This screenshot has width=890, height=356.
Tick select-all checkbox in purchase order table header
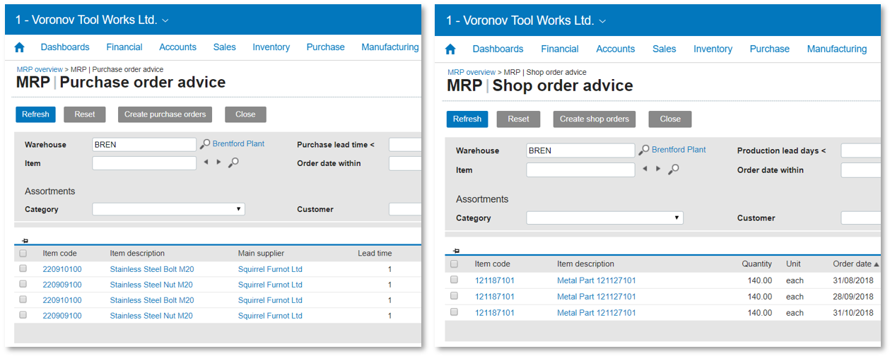tap(23, 254)
